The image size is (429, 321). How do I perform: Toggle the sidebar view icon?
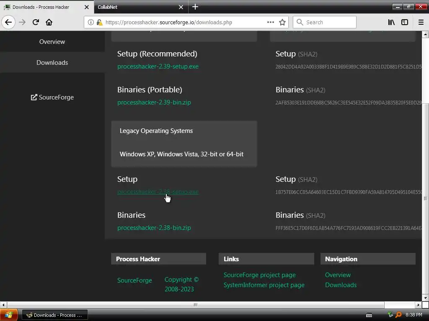[x=405, y=22]
